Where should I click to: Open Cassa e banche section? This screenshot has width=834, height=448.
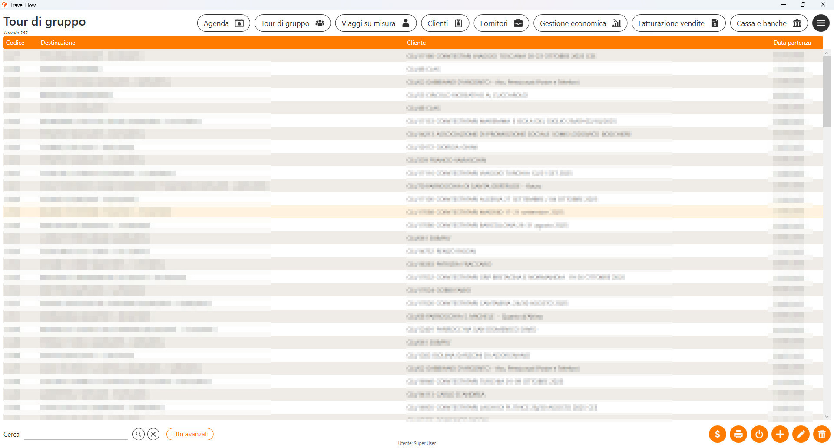click(x=768, y=23)
